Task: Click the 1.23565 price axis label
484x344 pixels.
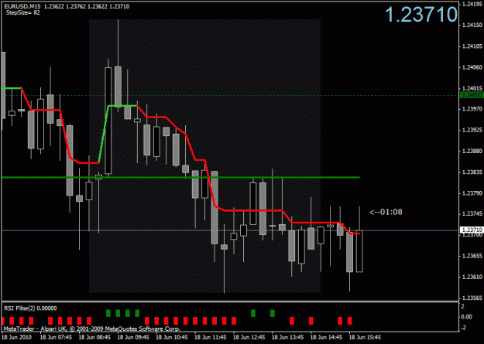Action: pyautogui.click(x=471, y=298)
